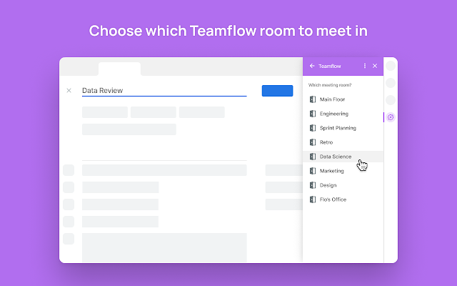Open the three-dot menu in Teamflow header
This screenshot has width=457, height=286.
click(365, 66)
